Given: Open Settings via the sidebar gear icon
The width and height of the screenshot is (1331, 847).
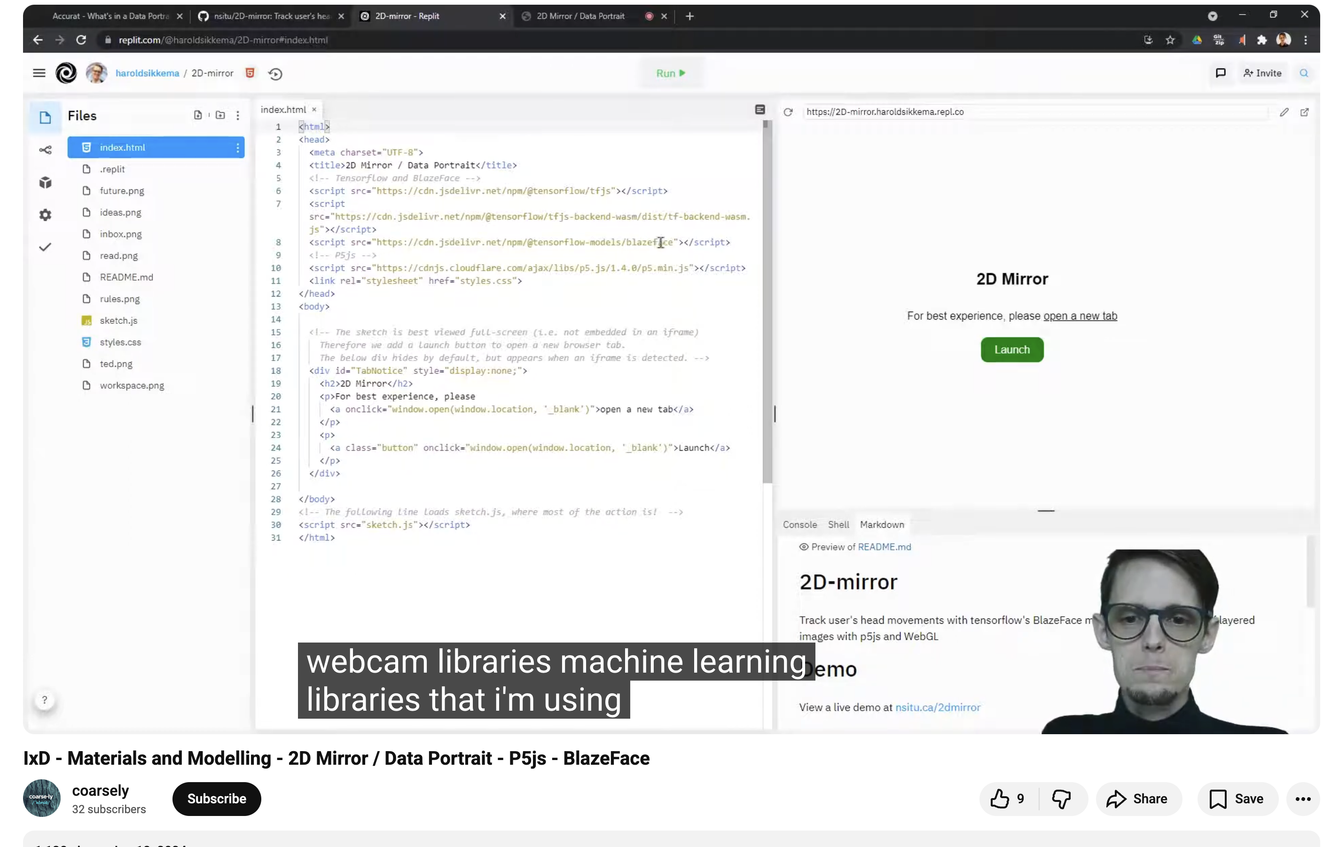Looking at the screenshot, I should tap(45, 215).
